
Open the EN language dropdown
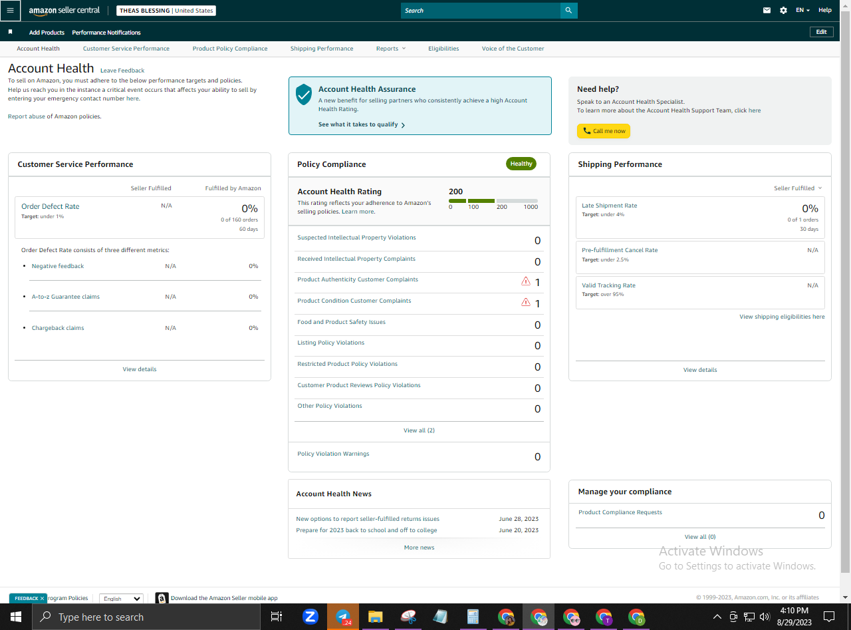tap(802, 11)
